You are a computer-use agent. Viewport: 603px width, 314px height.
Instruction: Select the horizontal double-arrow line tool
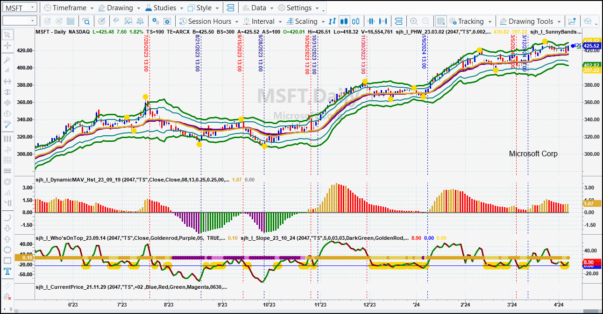[x=7, y=81]
